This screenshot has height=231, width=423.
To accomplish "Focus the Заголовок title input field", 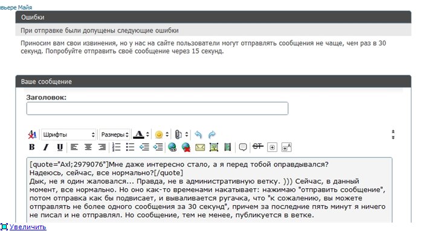I will pyautogui.click(x=157, y=109).
